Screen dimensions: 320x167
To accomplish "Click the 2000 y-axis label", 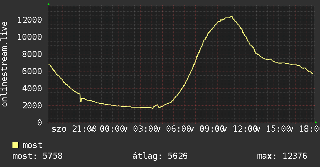I will [32, 106].
